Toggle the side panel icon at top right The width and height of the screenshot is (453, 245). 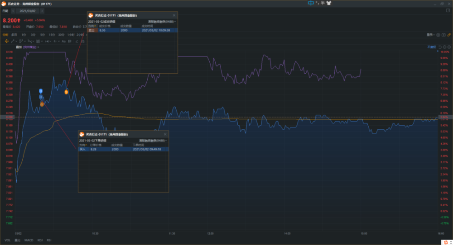coord(448,10)
